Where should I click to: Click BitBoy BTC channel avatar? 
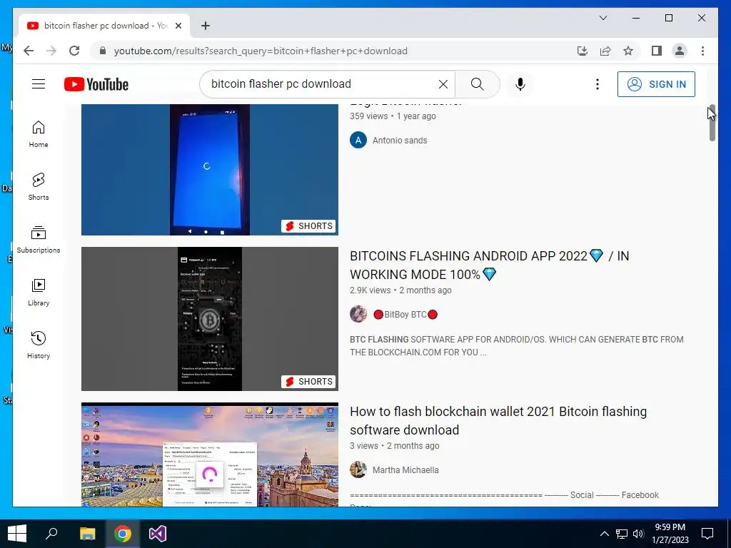[358, 314]
